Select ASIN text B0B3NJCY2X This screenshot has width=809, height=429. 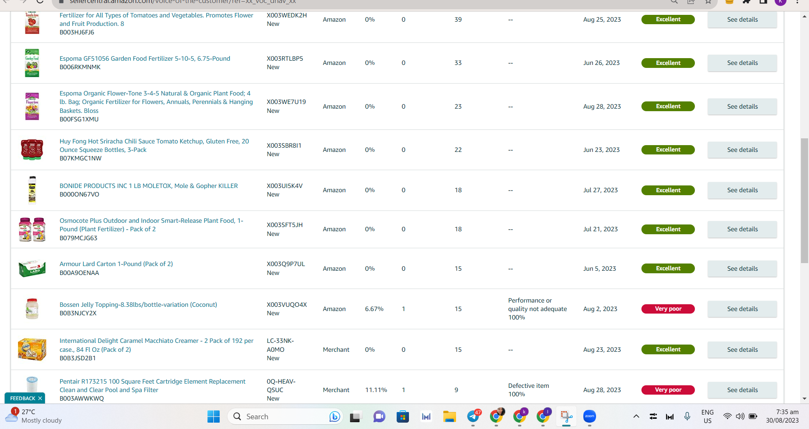coord(78,313)
